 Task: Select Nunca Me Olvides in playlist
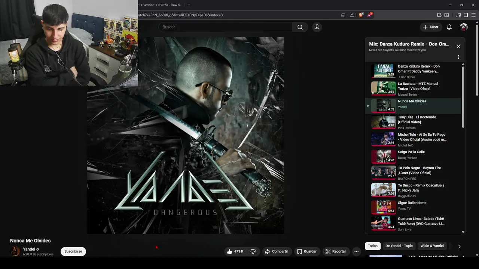pyautogui.click(x=414, y=106)
